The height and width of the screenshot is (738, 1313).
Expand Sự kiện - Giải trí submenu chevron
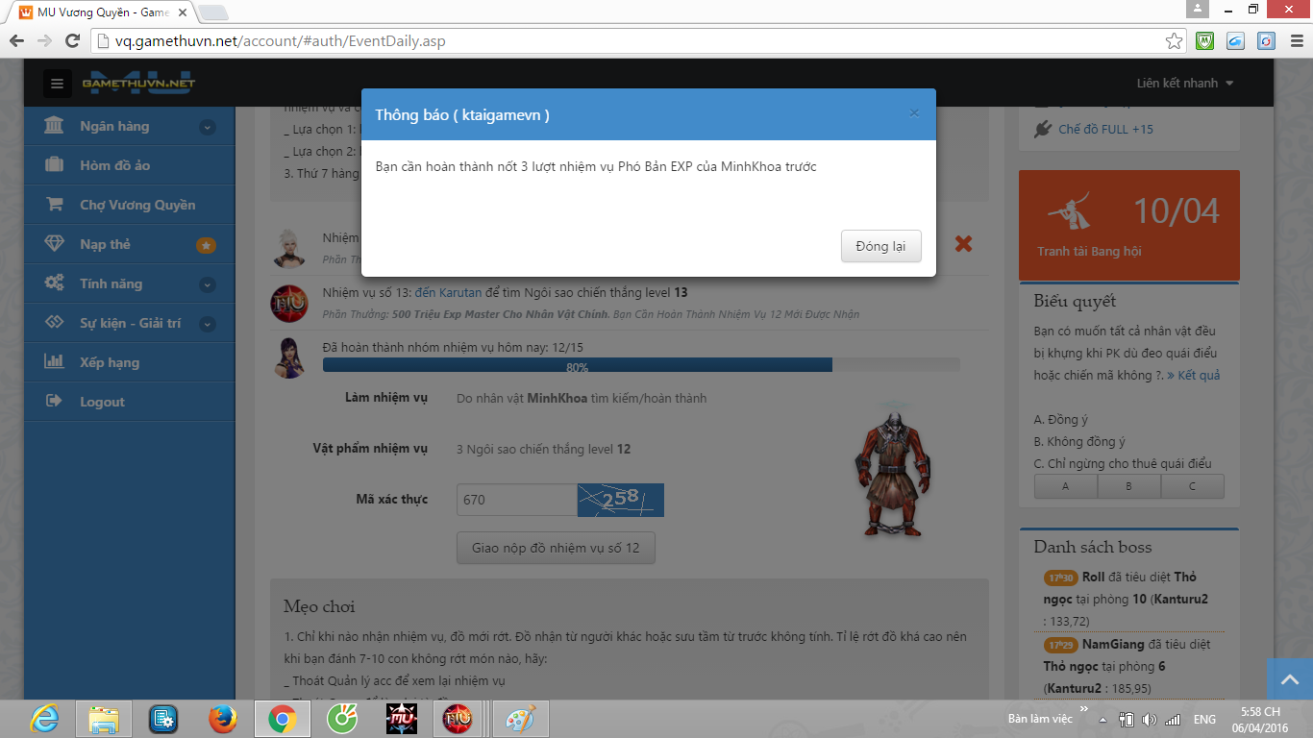coord(207,324)
